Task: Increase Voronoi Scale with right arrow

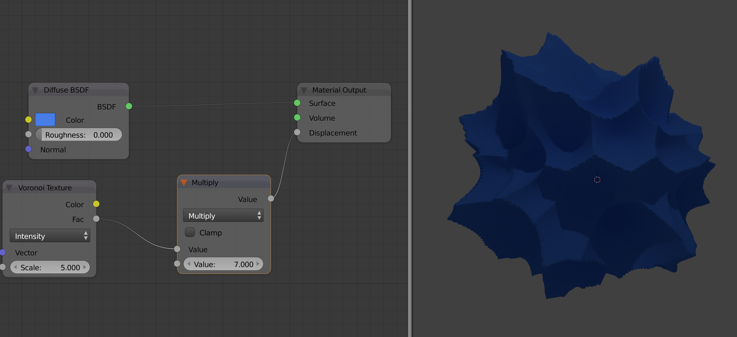Action: 86,267
